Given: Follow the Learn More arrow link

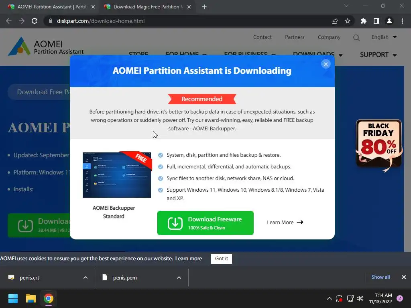Looking at the screenshot, I should pyautogui.click(x=285, y=222).
